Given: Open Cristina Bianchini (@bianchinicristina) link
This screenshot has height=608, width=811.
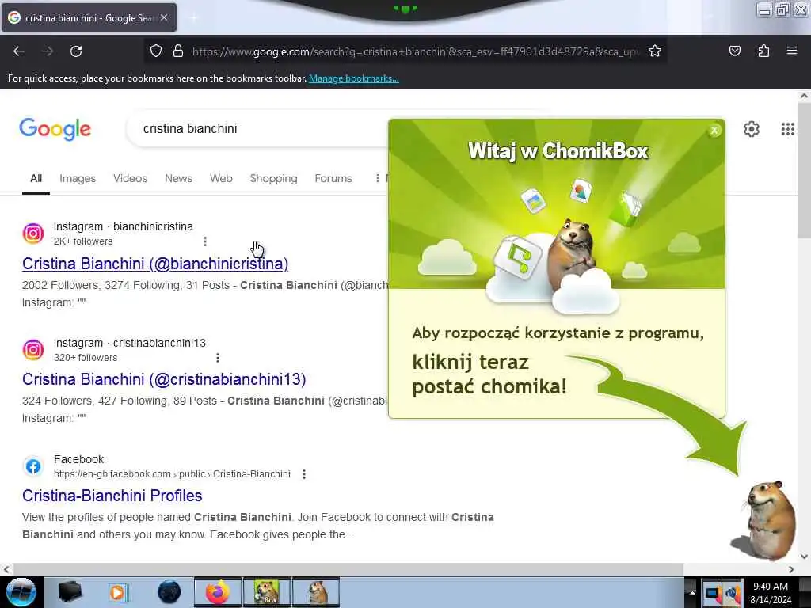Looking at the screenshot, I should point(155,264).
